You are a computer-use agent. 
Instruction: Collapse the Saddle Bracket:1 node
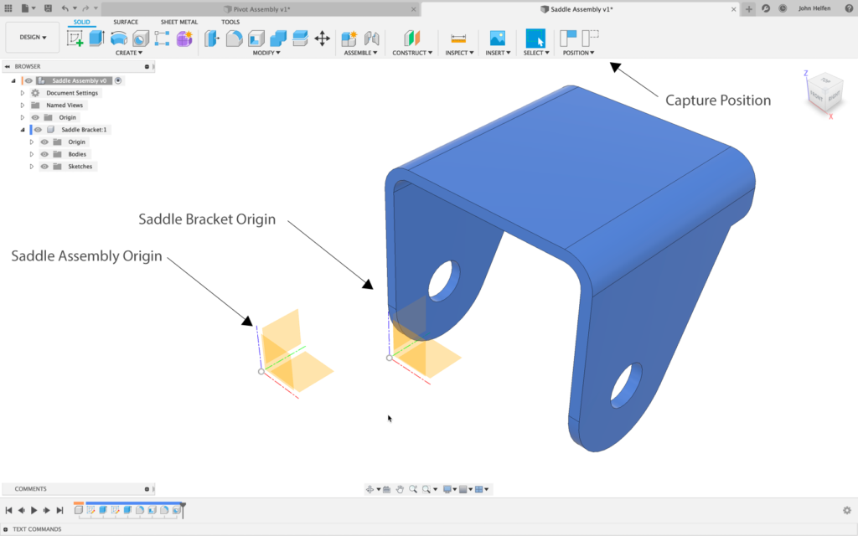(x=23, y=130)
